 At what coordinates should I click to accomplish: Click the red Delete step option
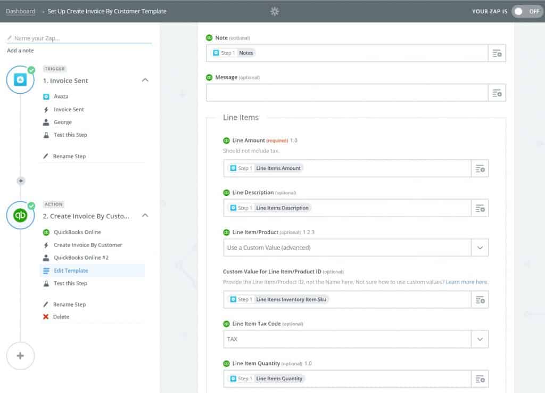pyautogui.click(x=61, y=317)
